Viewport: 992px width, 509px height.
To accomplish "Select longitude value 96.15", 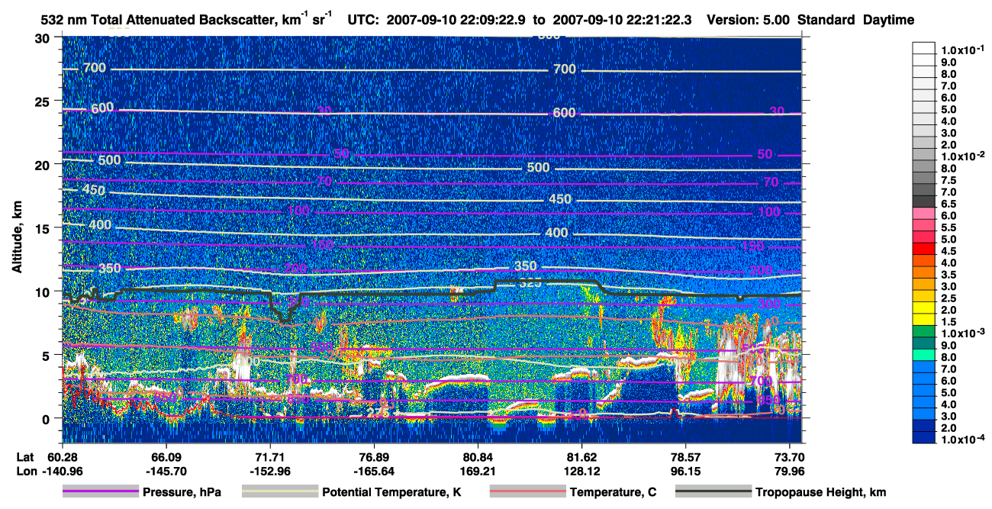I will 685,471.
